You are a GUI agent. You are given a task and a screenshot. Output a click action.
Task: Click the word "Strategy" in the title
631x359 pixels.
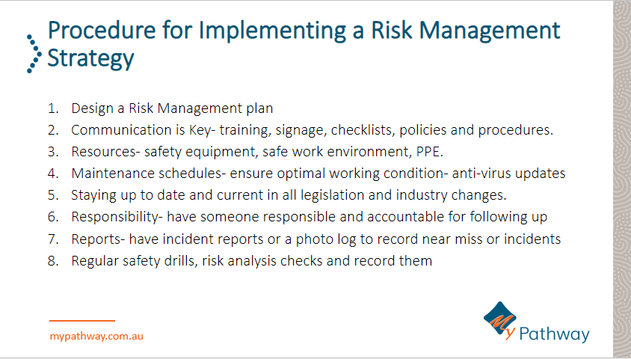tap(90, 58)
